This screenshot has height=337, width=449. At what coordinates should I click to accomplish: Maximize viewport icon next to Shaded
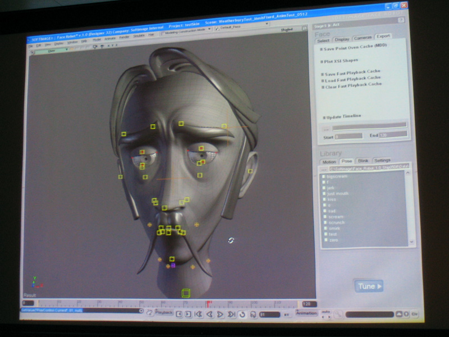(304, 28)
